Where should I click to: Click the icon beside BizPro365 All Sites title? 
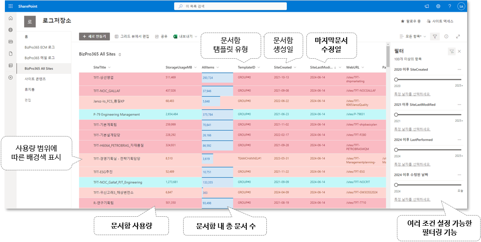tap(120, 55)
